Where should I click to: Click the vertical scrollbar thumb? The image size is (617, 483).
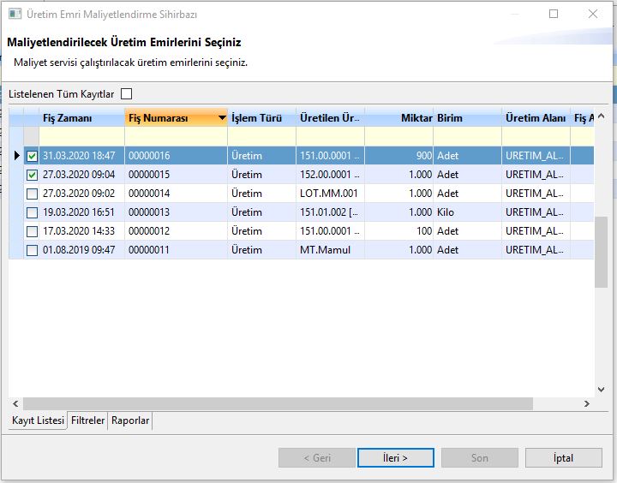pyautogui.click(x=602, y=253)
